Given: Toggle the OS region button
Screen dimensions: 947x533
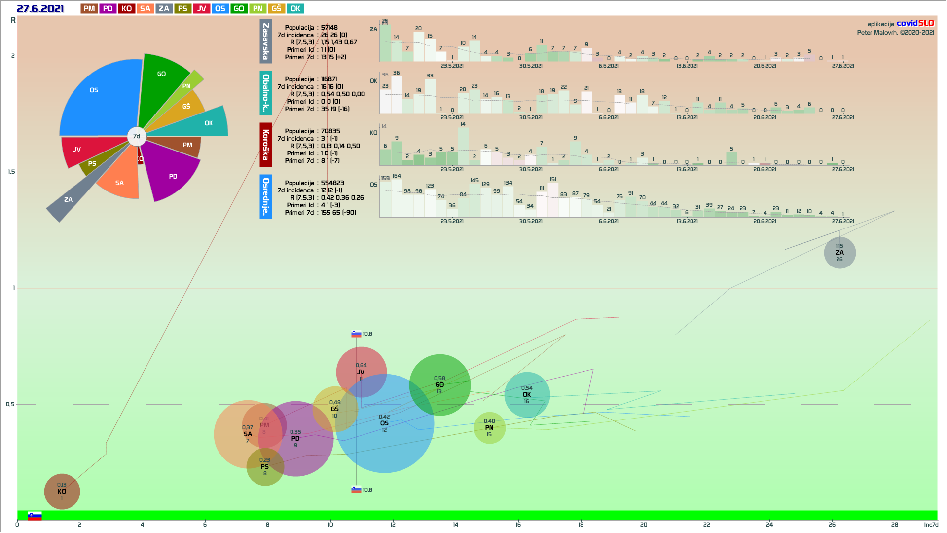Looking at the screenshot, I should click(x=220, y=9).
